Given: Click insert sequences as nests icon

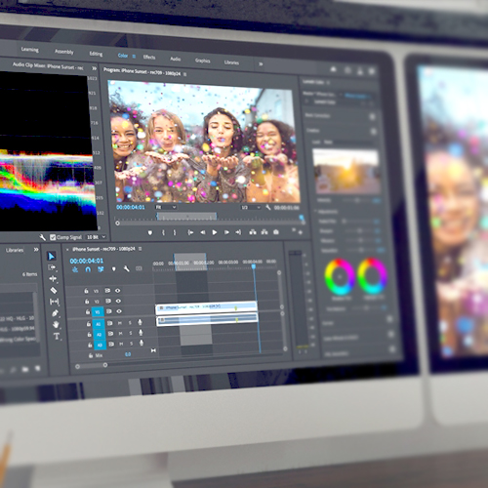Looking at the screenshot, I should click(x=75, y=269).
